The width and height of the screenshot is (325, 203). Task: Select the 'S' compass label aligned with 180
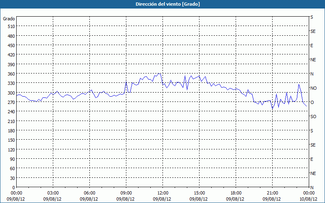point(312,131)
